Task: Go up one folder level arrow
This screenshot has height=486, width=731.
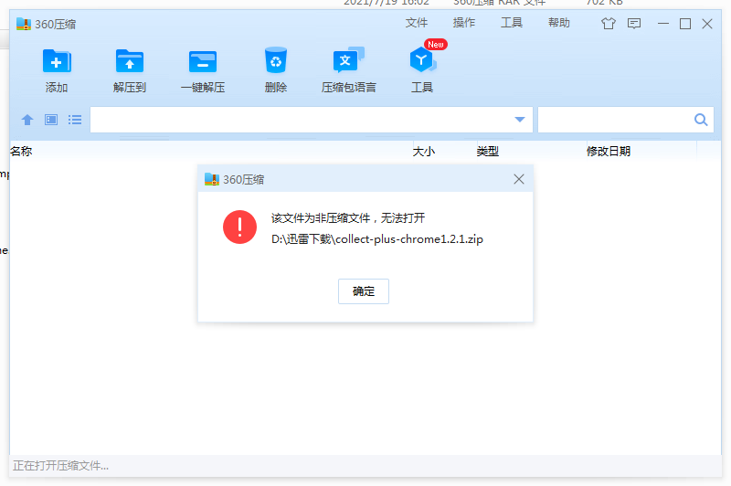Action: [27, 120]
